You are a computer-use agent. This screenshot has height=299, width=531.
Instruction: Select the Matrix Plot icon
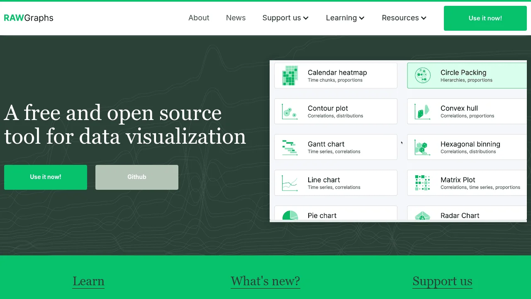pos(423,183)
